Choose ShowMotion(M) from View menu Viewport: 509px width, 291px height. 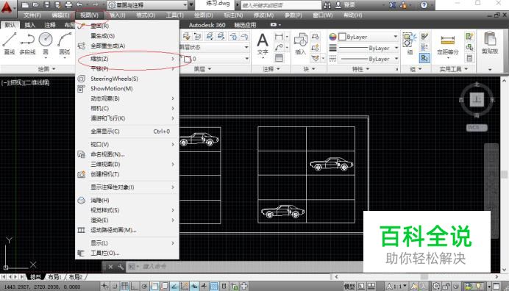pos(127,88)
